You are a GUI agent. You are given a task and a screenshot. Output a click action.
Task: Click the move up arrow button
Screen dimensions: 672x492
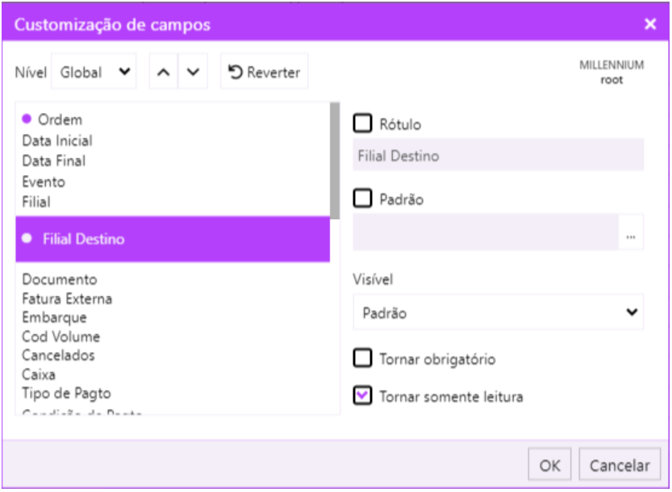click(163, 73)
